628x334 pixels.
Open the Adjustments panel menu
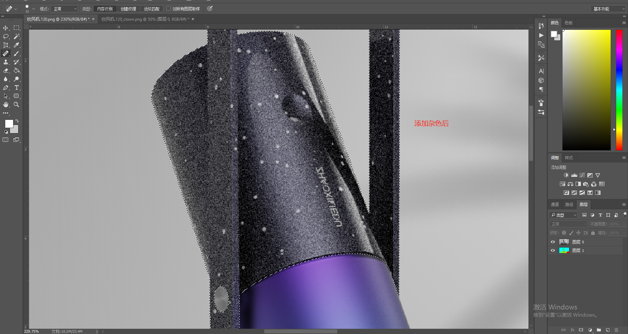624,158
